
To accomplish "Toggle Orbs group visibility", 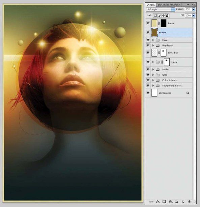I will pyautogui.click(x=148, y=75).
